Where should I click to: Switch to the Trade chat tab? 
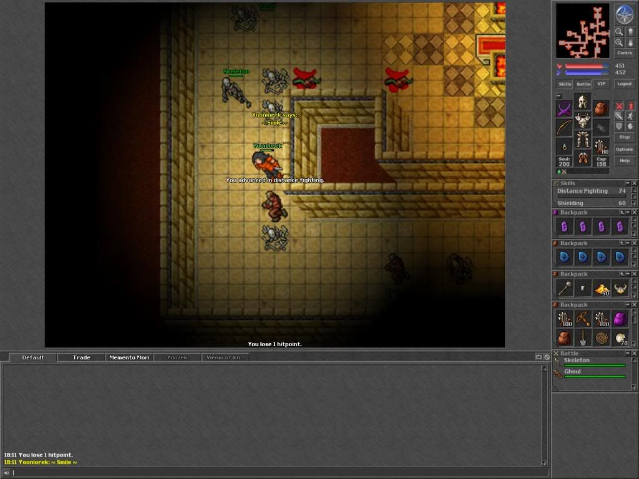[x=81, y=357]
